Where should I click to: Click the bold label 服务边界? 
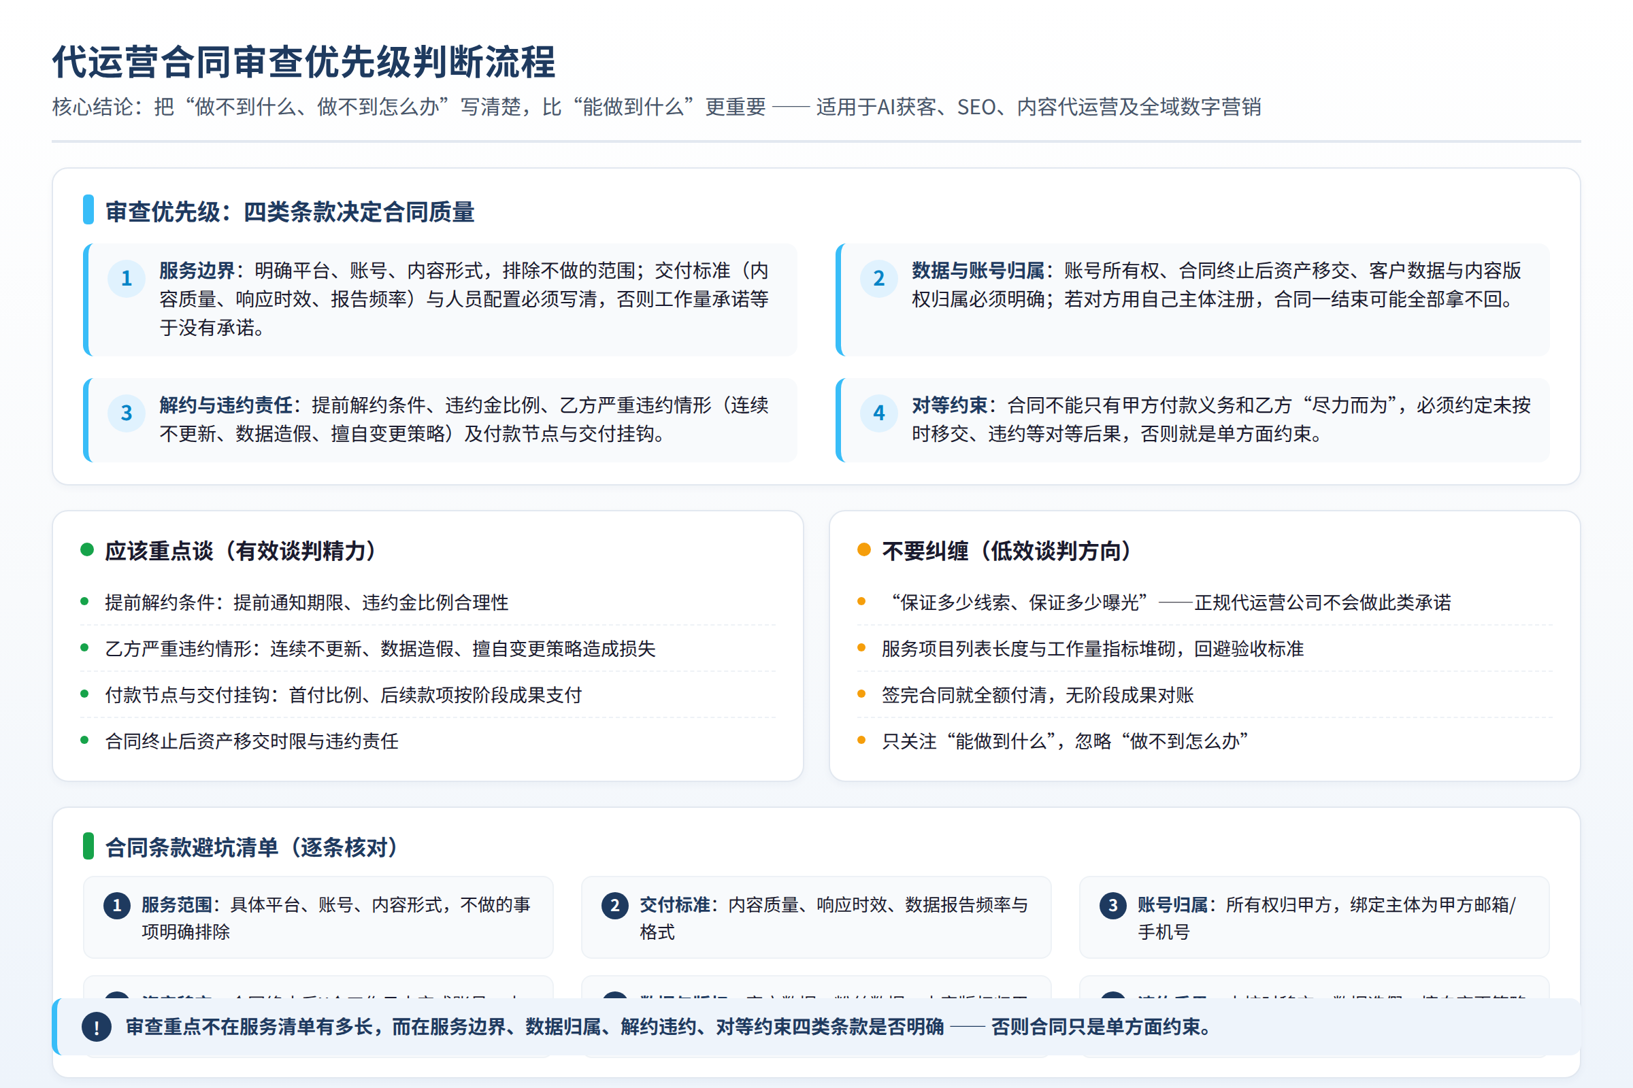[x=197, y=270]
